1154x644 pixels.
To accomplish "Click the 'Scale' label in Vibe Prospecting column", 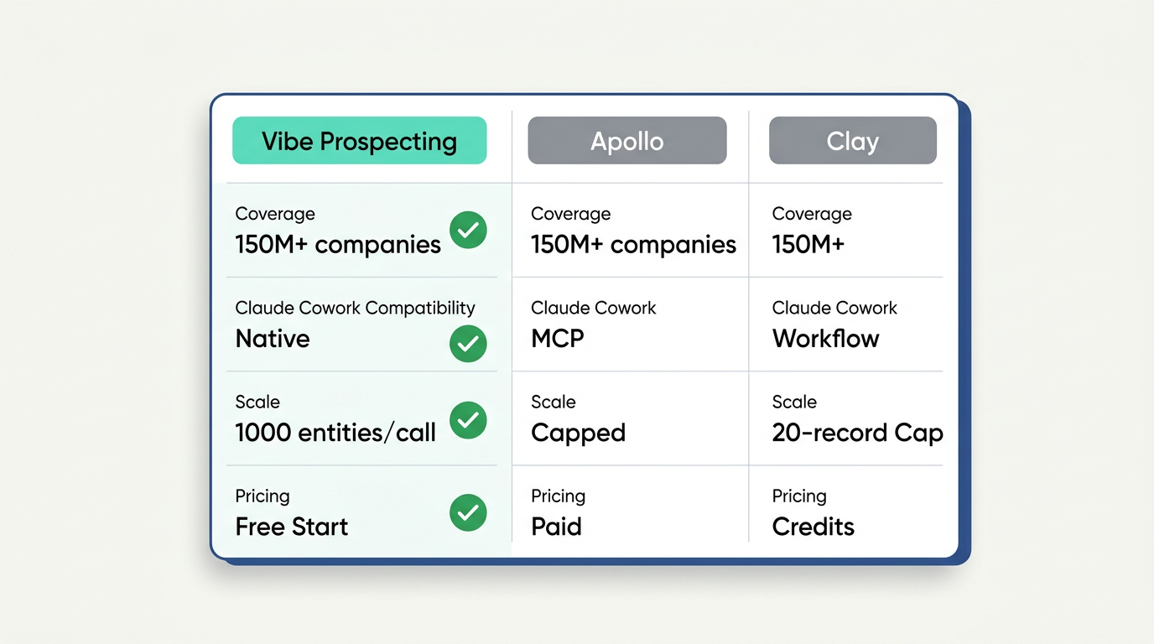I will 257,402.
